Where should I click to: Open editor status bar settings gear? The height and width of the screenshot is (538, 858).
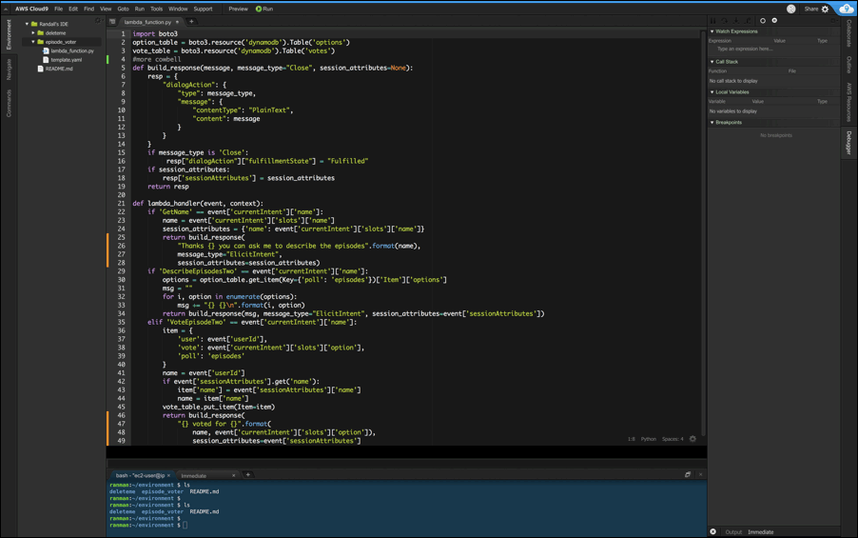click(x=692, y=439)
